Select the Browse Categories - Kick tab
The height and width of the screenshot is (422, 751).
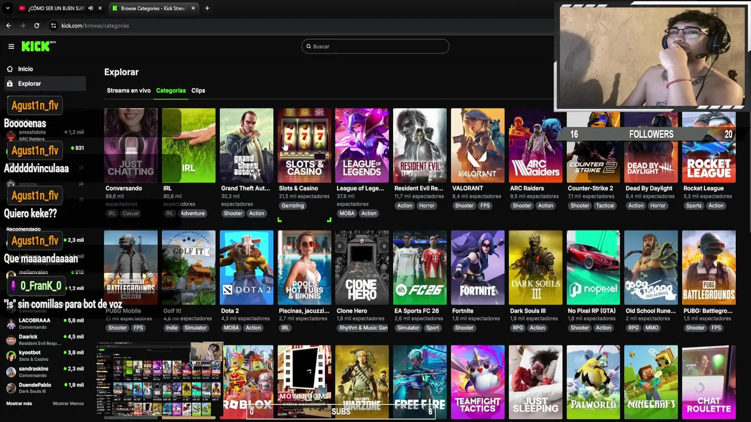pos(154,8)
